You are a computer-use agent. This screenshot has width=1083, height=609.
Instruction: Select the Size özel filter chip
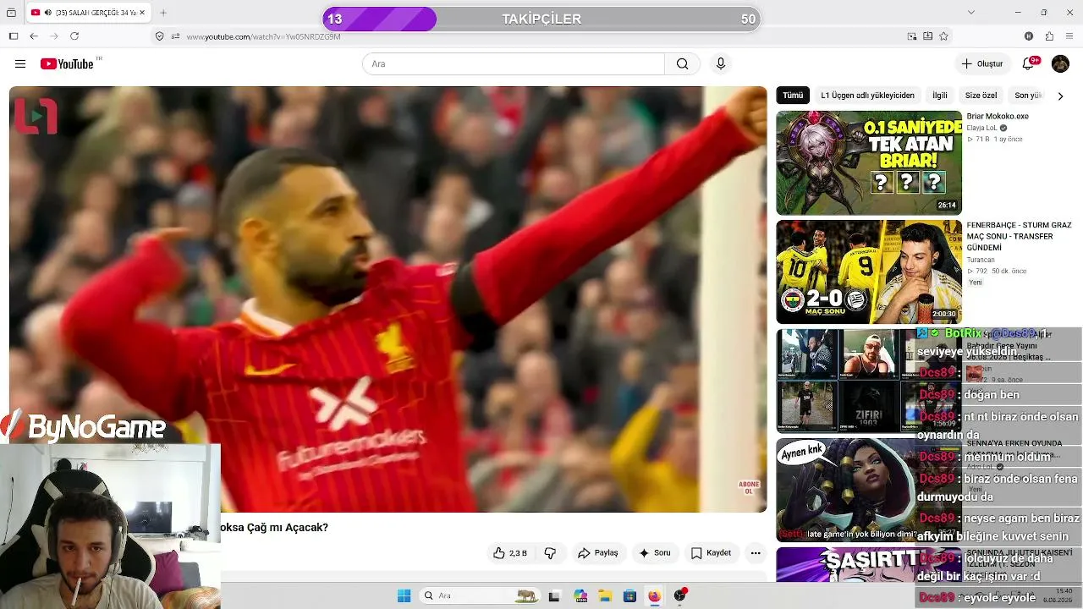[x=981, y=96]
